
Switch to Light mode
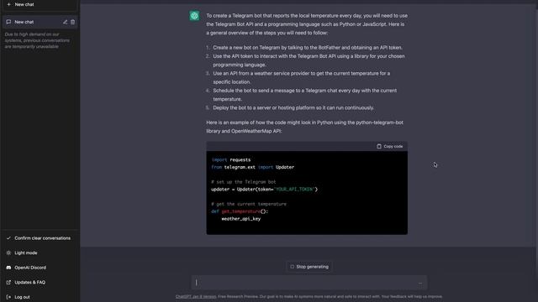pos(40,253)
